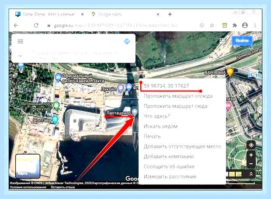The height and width of the screenshot is (199, 271).
Task: Select Печать in context menu
Action: (x=152, y=136)
